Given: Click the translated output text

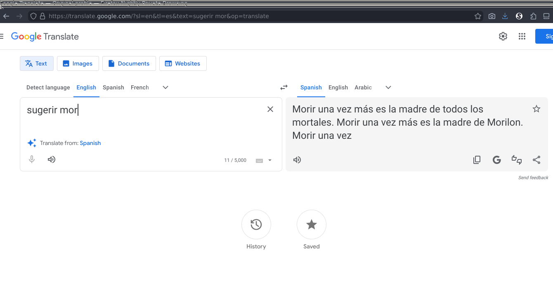Looking at the screenshot, I should click(408, 122).
